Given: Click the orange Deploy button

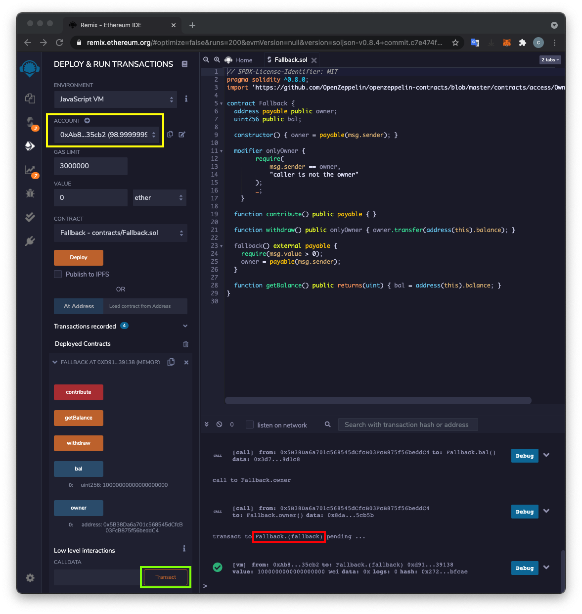Looking at the screenshot, I should click(x=79, y=258).
